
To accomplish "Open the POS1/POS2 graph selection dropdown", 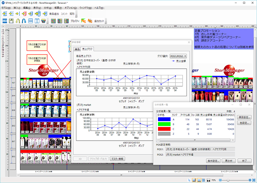I will [177, 56].
